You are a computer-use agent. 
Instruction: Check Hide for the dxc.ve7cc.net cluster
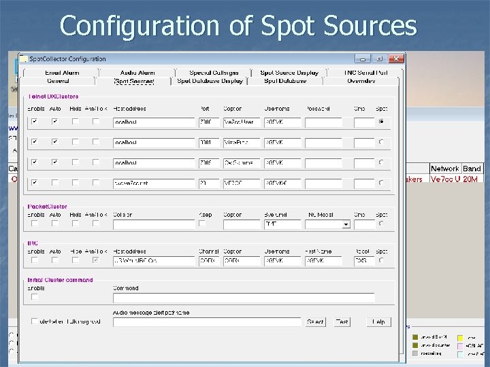[75, 183]
